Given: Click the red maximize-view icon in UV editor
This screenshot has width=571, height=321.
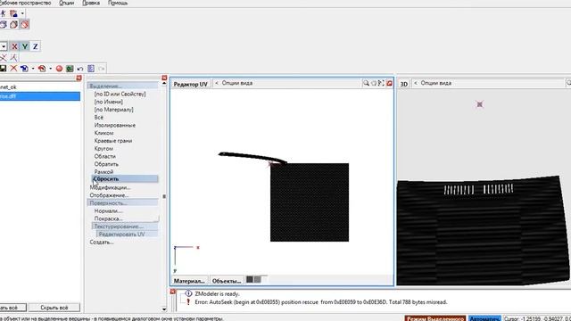Looking at the screenshot, I should pyautogui.click(x=389, y=83).
